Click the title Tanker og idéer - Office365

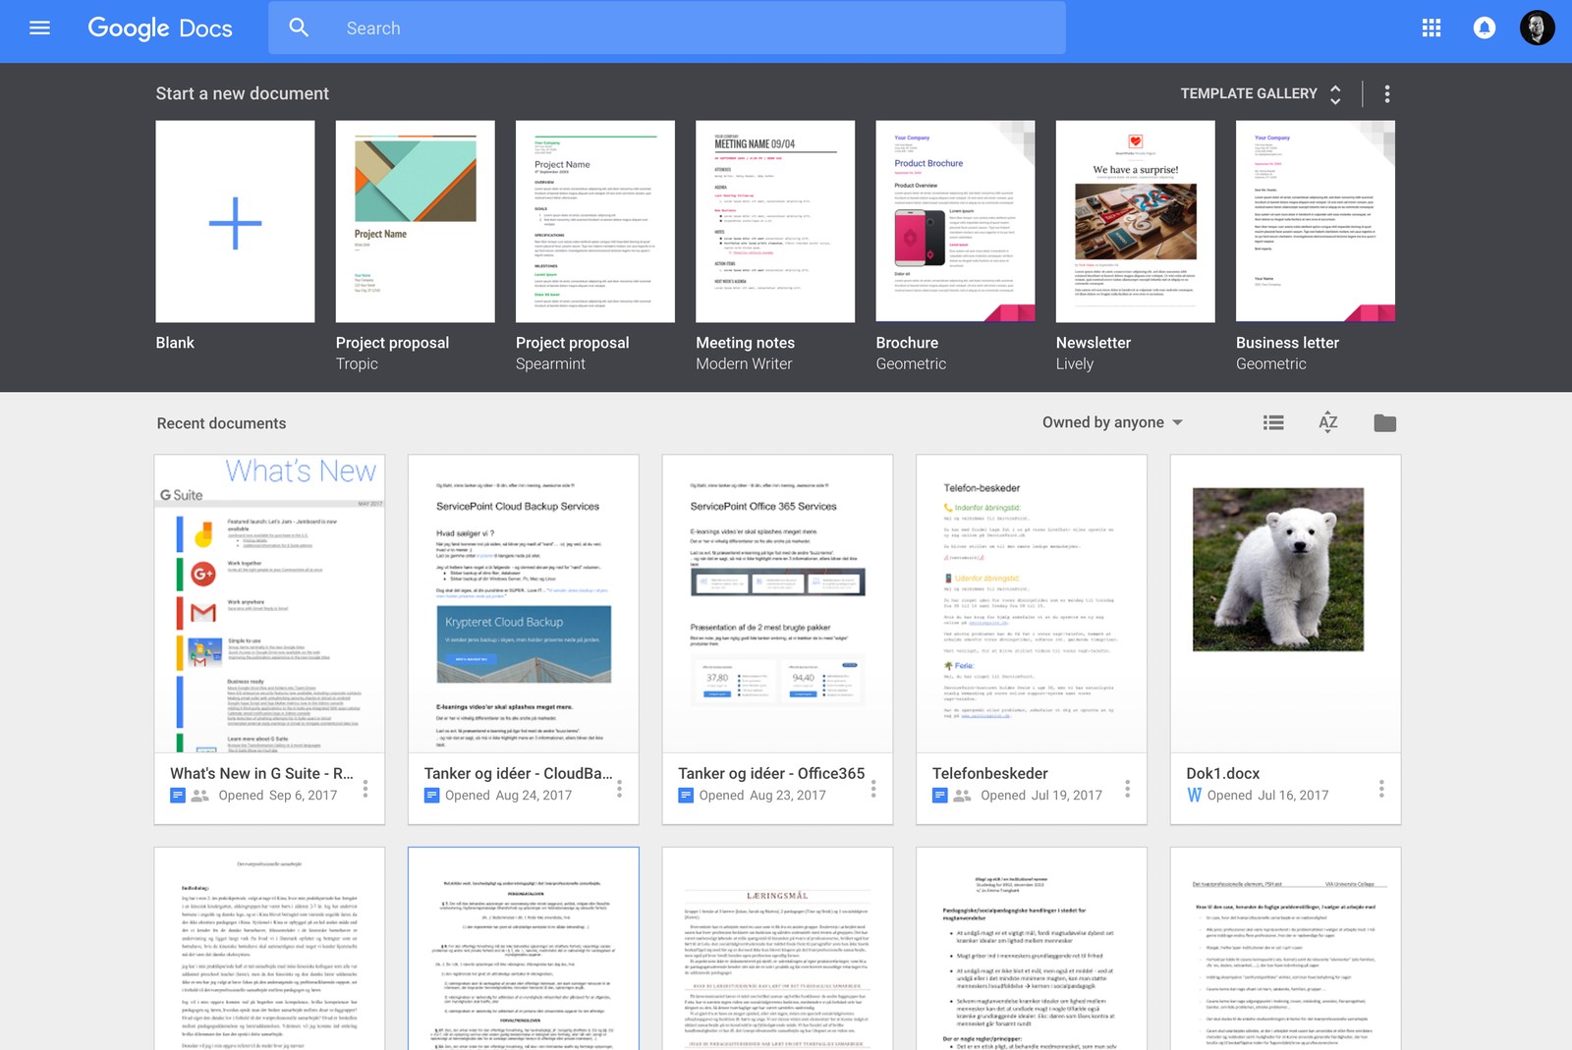(x=771, y=773)
